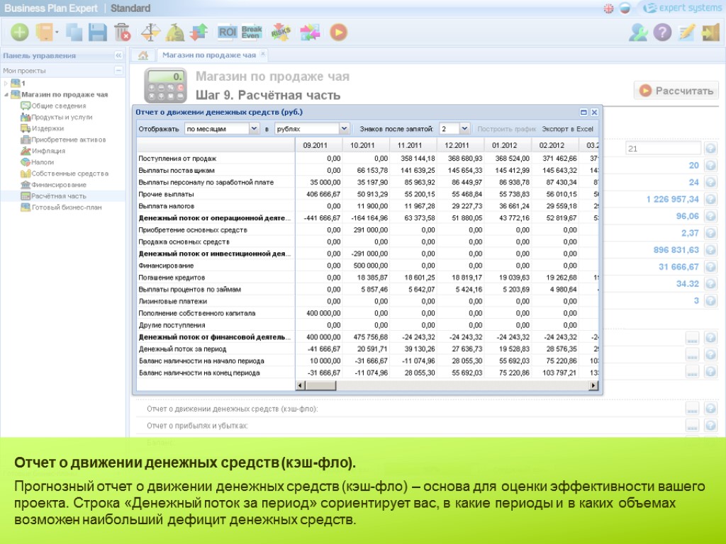Click Экспорт в Excel link

tap(567, 129)
